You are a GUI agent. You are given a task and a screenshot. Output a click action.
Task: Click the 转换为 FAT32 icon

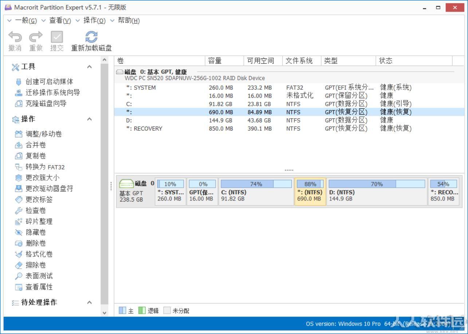(19, 167)
